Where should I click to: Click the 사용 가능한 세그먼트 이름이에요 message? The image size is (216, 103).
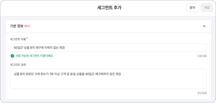coord(34,56)
